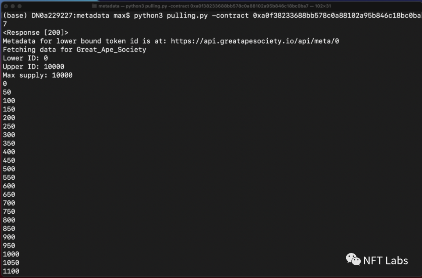Image resolution: width=422 pixels, height=278 pixels.
Task: Close the terminal window with red button
Action: (x=6, y=6)
